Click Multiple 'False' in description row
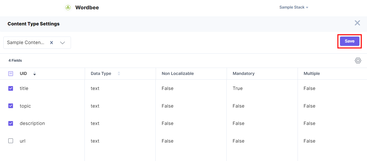 pyautogui.click(x=309, y=123)
